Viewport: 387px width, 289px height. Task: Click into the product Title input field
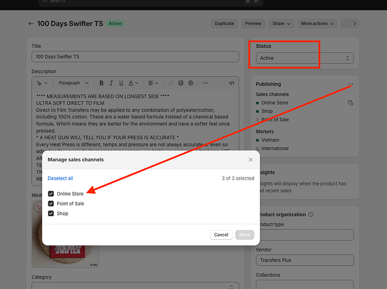[x=135, y=57]
